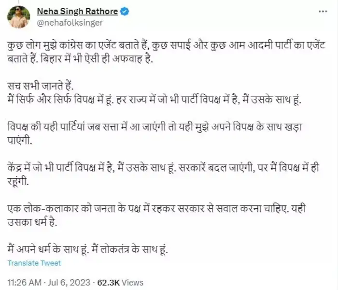Click the first line starting 'कुछ लोग मुझे कांग्रेस'
Viewport: 338px width, 290px height.
point(166,46)
